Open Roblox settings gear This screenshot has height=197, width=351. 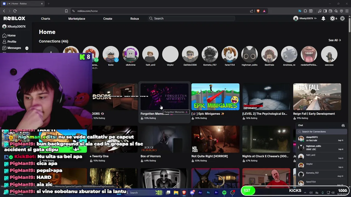pyautogui.click(x=342, y=18)
